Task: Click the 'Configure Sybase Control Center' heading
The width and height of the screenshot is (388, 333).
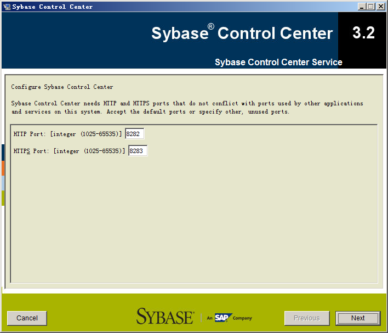Action: 62,87
